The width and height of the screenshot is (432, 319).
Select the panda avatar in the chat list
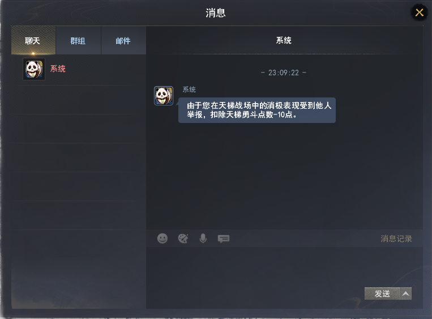point(34,69)
